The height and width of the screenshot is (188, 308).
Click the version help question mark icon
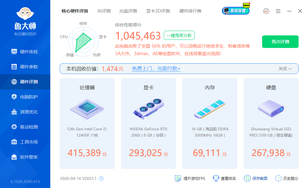click(101, 179)
